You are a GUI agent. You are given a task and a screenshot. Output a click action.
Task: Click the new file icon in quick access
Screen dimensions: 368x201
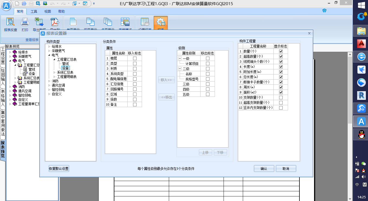(x=17, y=4)
